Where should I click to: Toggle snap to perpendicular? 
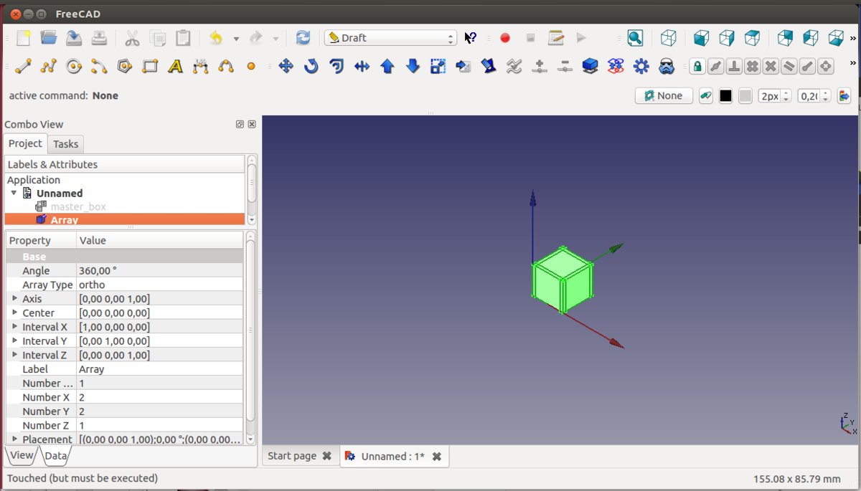734,67
